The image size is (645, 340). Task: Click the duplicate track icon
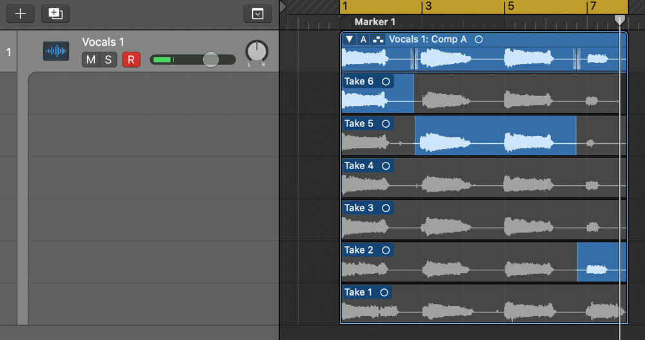pyautogui.click(x=55, y=13)
